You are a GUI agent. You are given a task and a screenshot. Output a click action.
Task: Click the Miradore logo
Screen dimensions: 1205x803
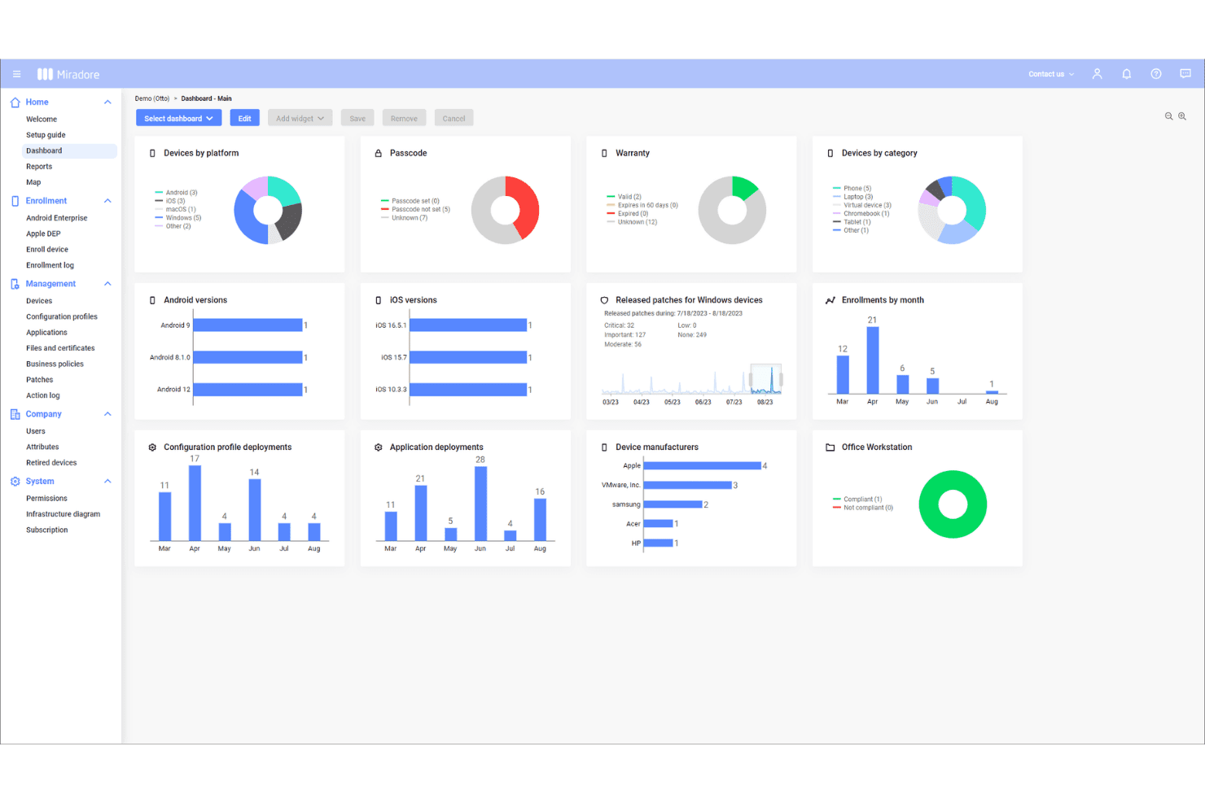(x=68, y=74)
